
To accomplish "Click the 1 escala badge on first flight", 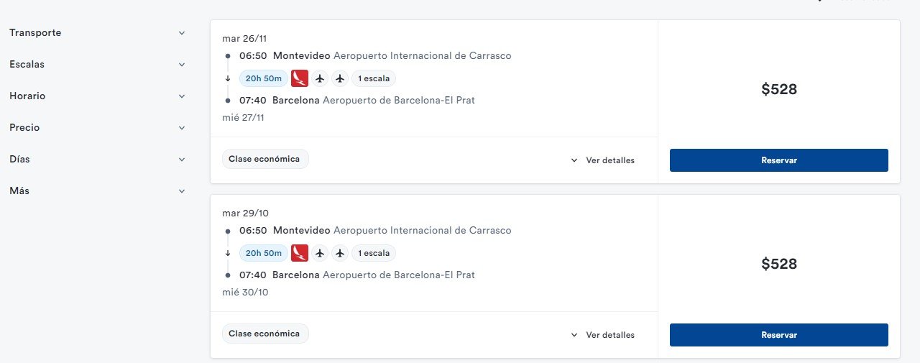I will pyautogui.click(x=374, y=78).
